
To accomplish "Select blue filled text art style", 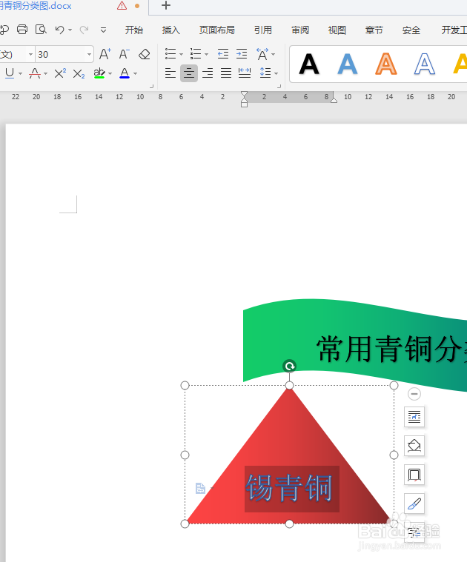I will (x=348, y=64).
